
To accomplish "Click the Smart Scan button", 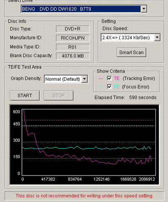I will coord(131,53).
